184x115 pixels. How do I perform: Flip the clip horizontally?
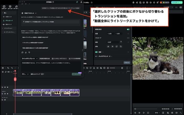click(x=108, y=47)
